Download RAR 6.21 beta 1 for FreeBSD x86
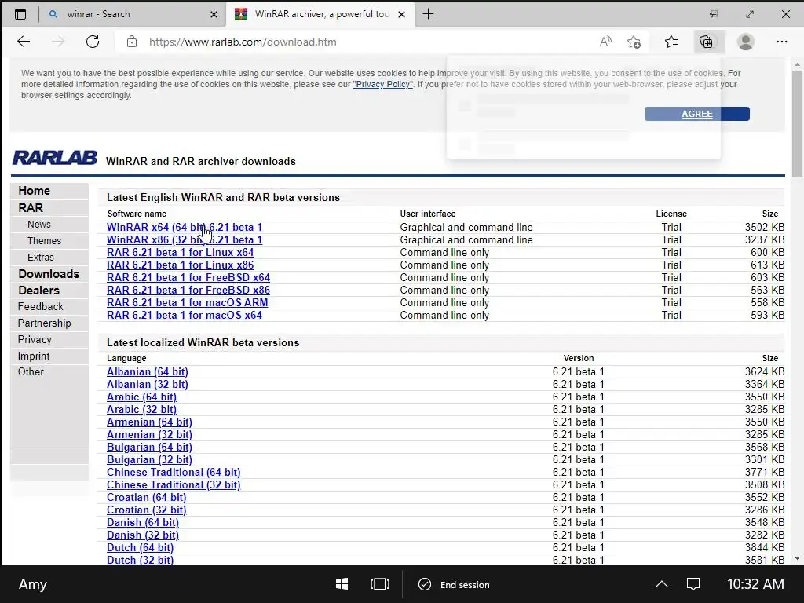 [x=188, y=291]
